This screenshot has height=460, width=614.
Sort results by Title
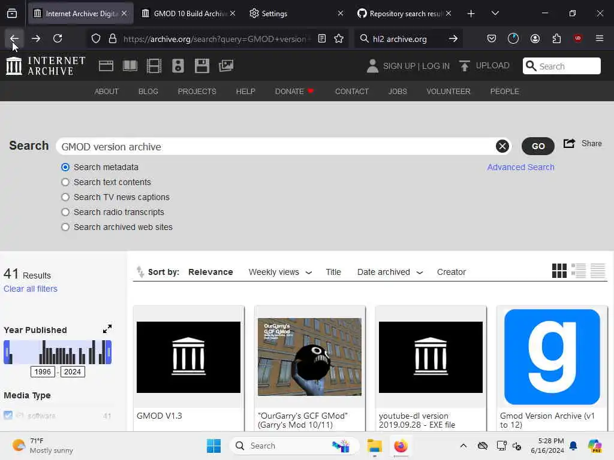pos(333,272)
